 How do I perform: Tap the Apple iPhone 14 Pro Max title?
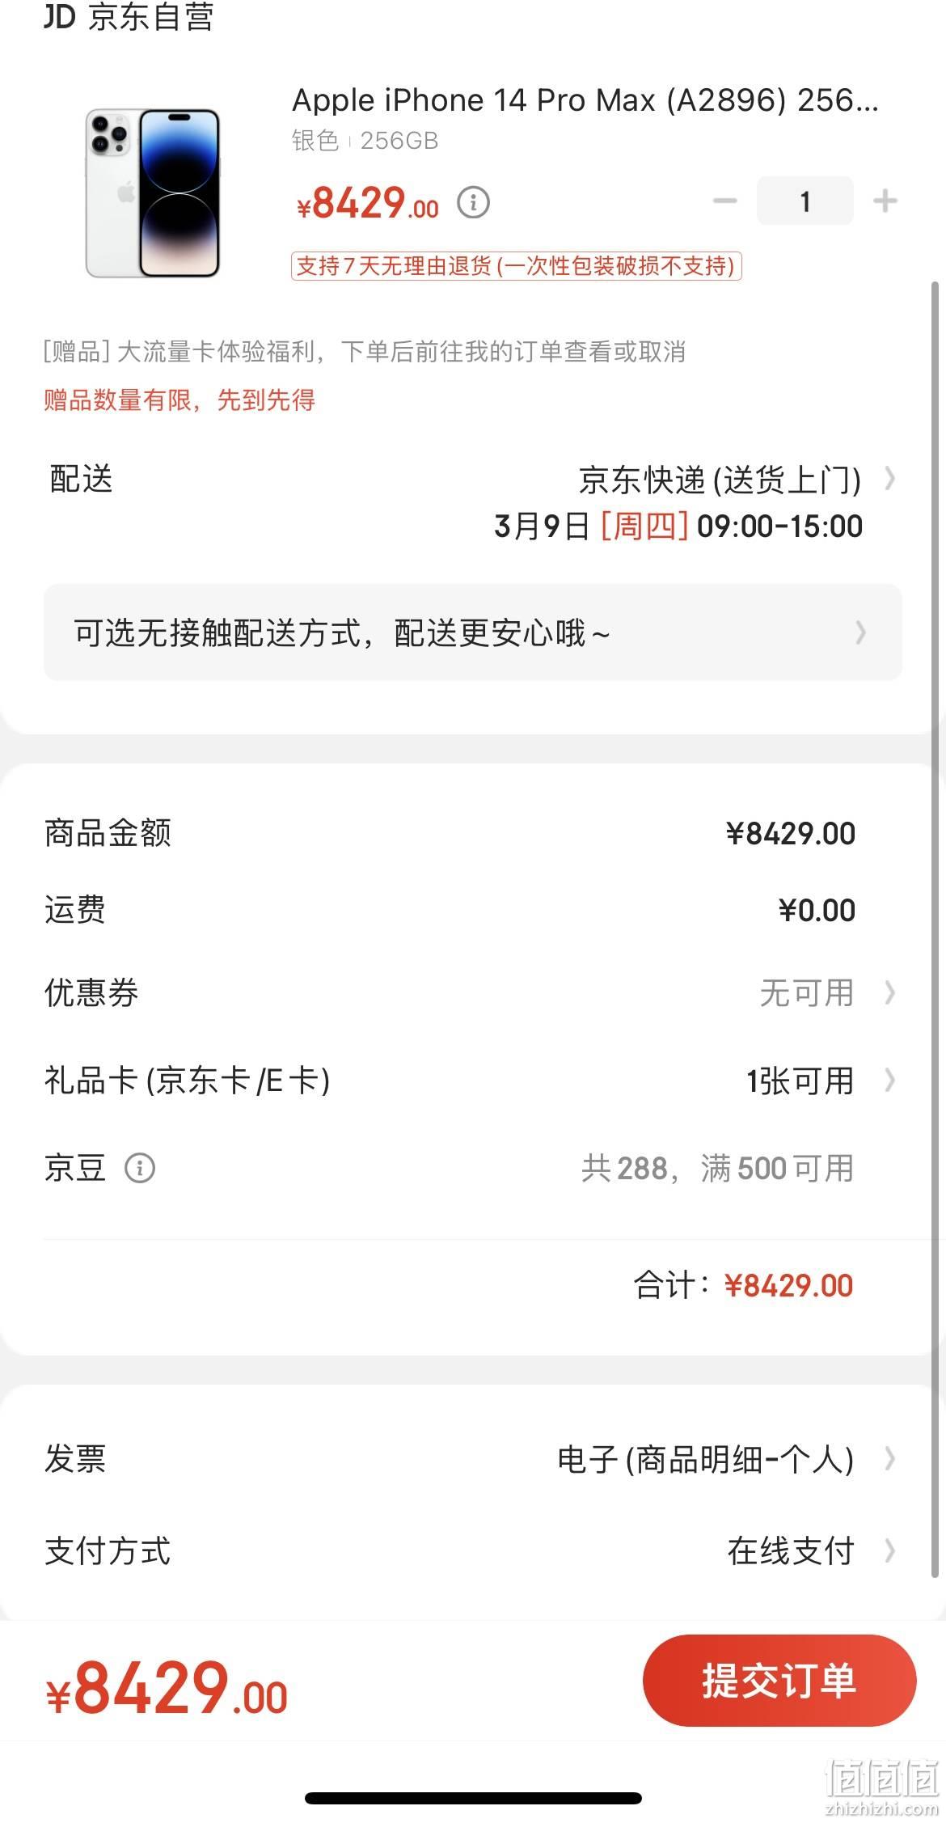point(585,100)
